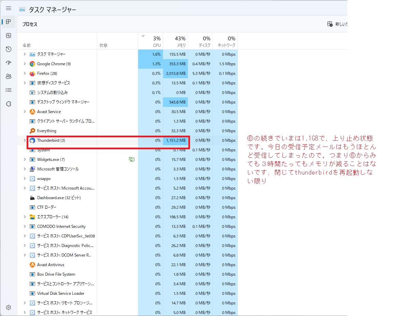Open Task Manager settings gear

[x=9, y=307]
